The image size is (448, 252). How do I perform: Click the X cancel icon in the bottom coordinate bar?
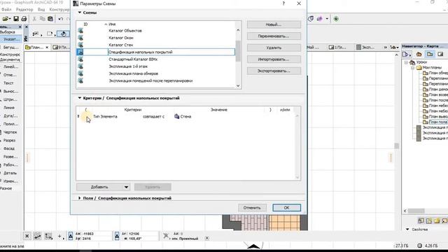point(27,236)
